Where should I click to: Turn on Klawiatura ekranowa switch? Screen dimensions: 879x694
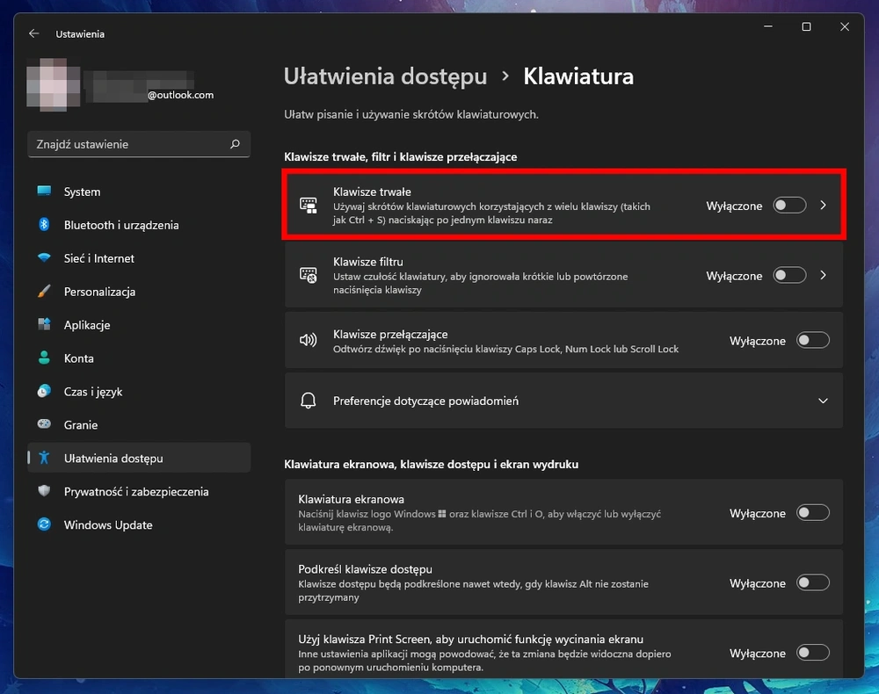813,512
